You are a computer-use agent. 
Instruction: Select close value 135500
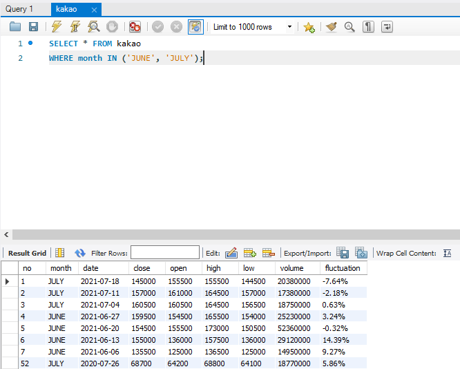147,352
